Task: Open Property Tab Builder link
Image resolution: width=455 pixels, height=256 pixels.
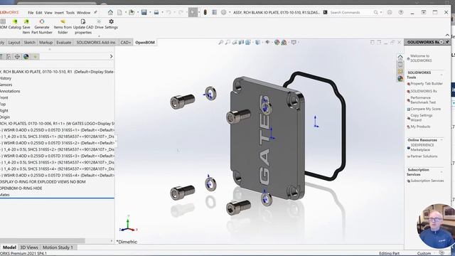Action: point(427,84)
